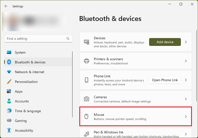198x138 pixels.
Task: Click the Add device button
Action: (165, 42)
